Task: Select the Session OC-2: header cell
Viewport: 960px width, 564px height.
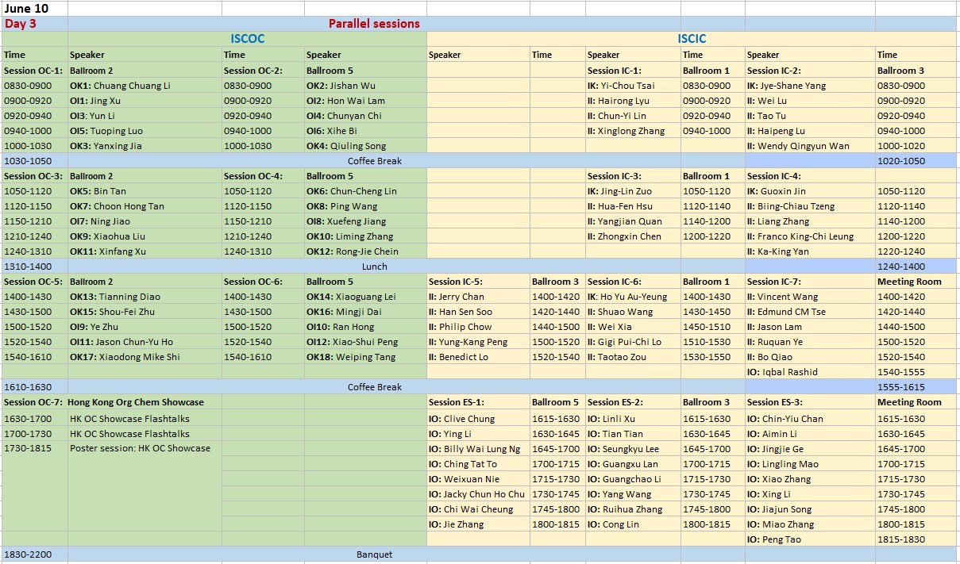Action: click(x=263, y=71)
